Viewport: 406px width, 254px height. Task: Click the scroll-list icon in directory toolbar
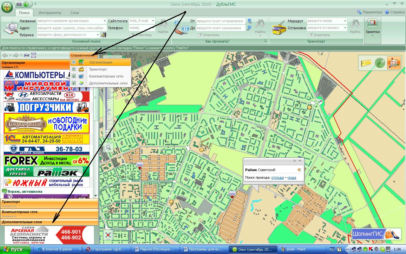(34, 56)
